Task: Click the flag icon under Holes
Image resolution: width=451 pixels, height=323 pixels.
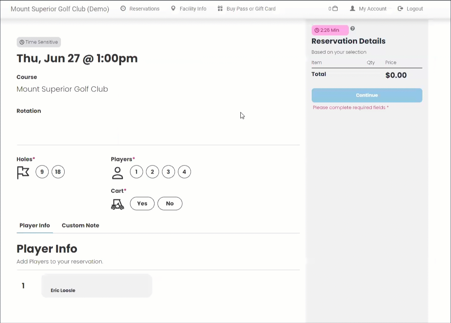Action: (x=23, y=172)
